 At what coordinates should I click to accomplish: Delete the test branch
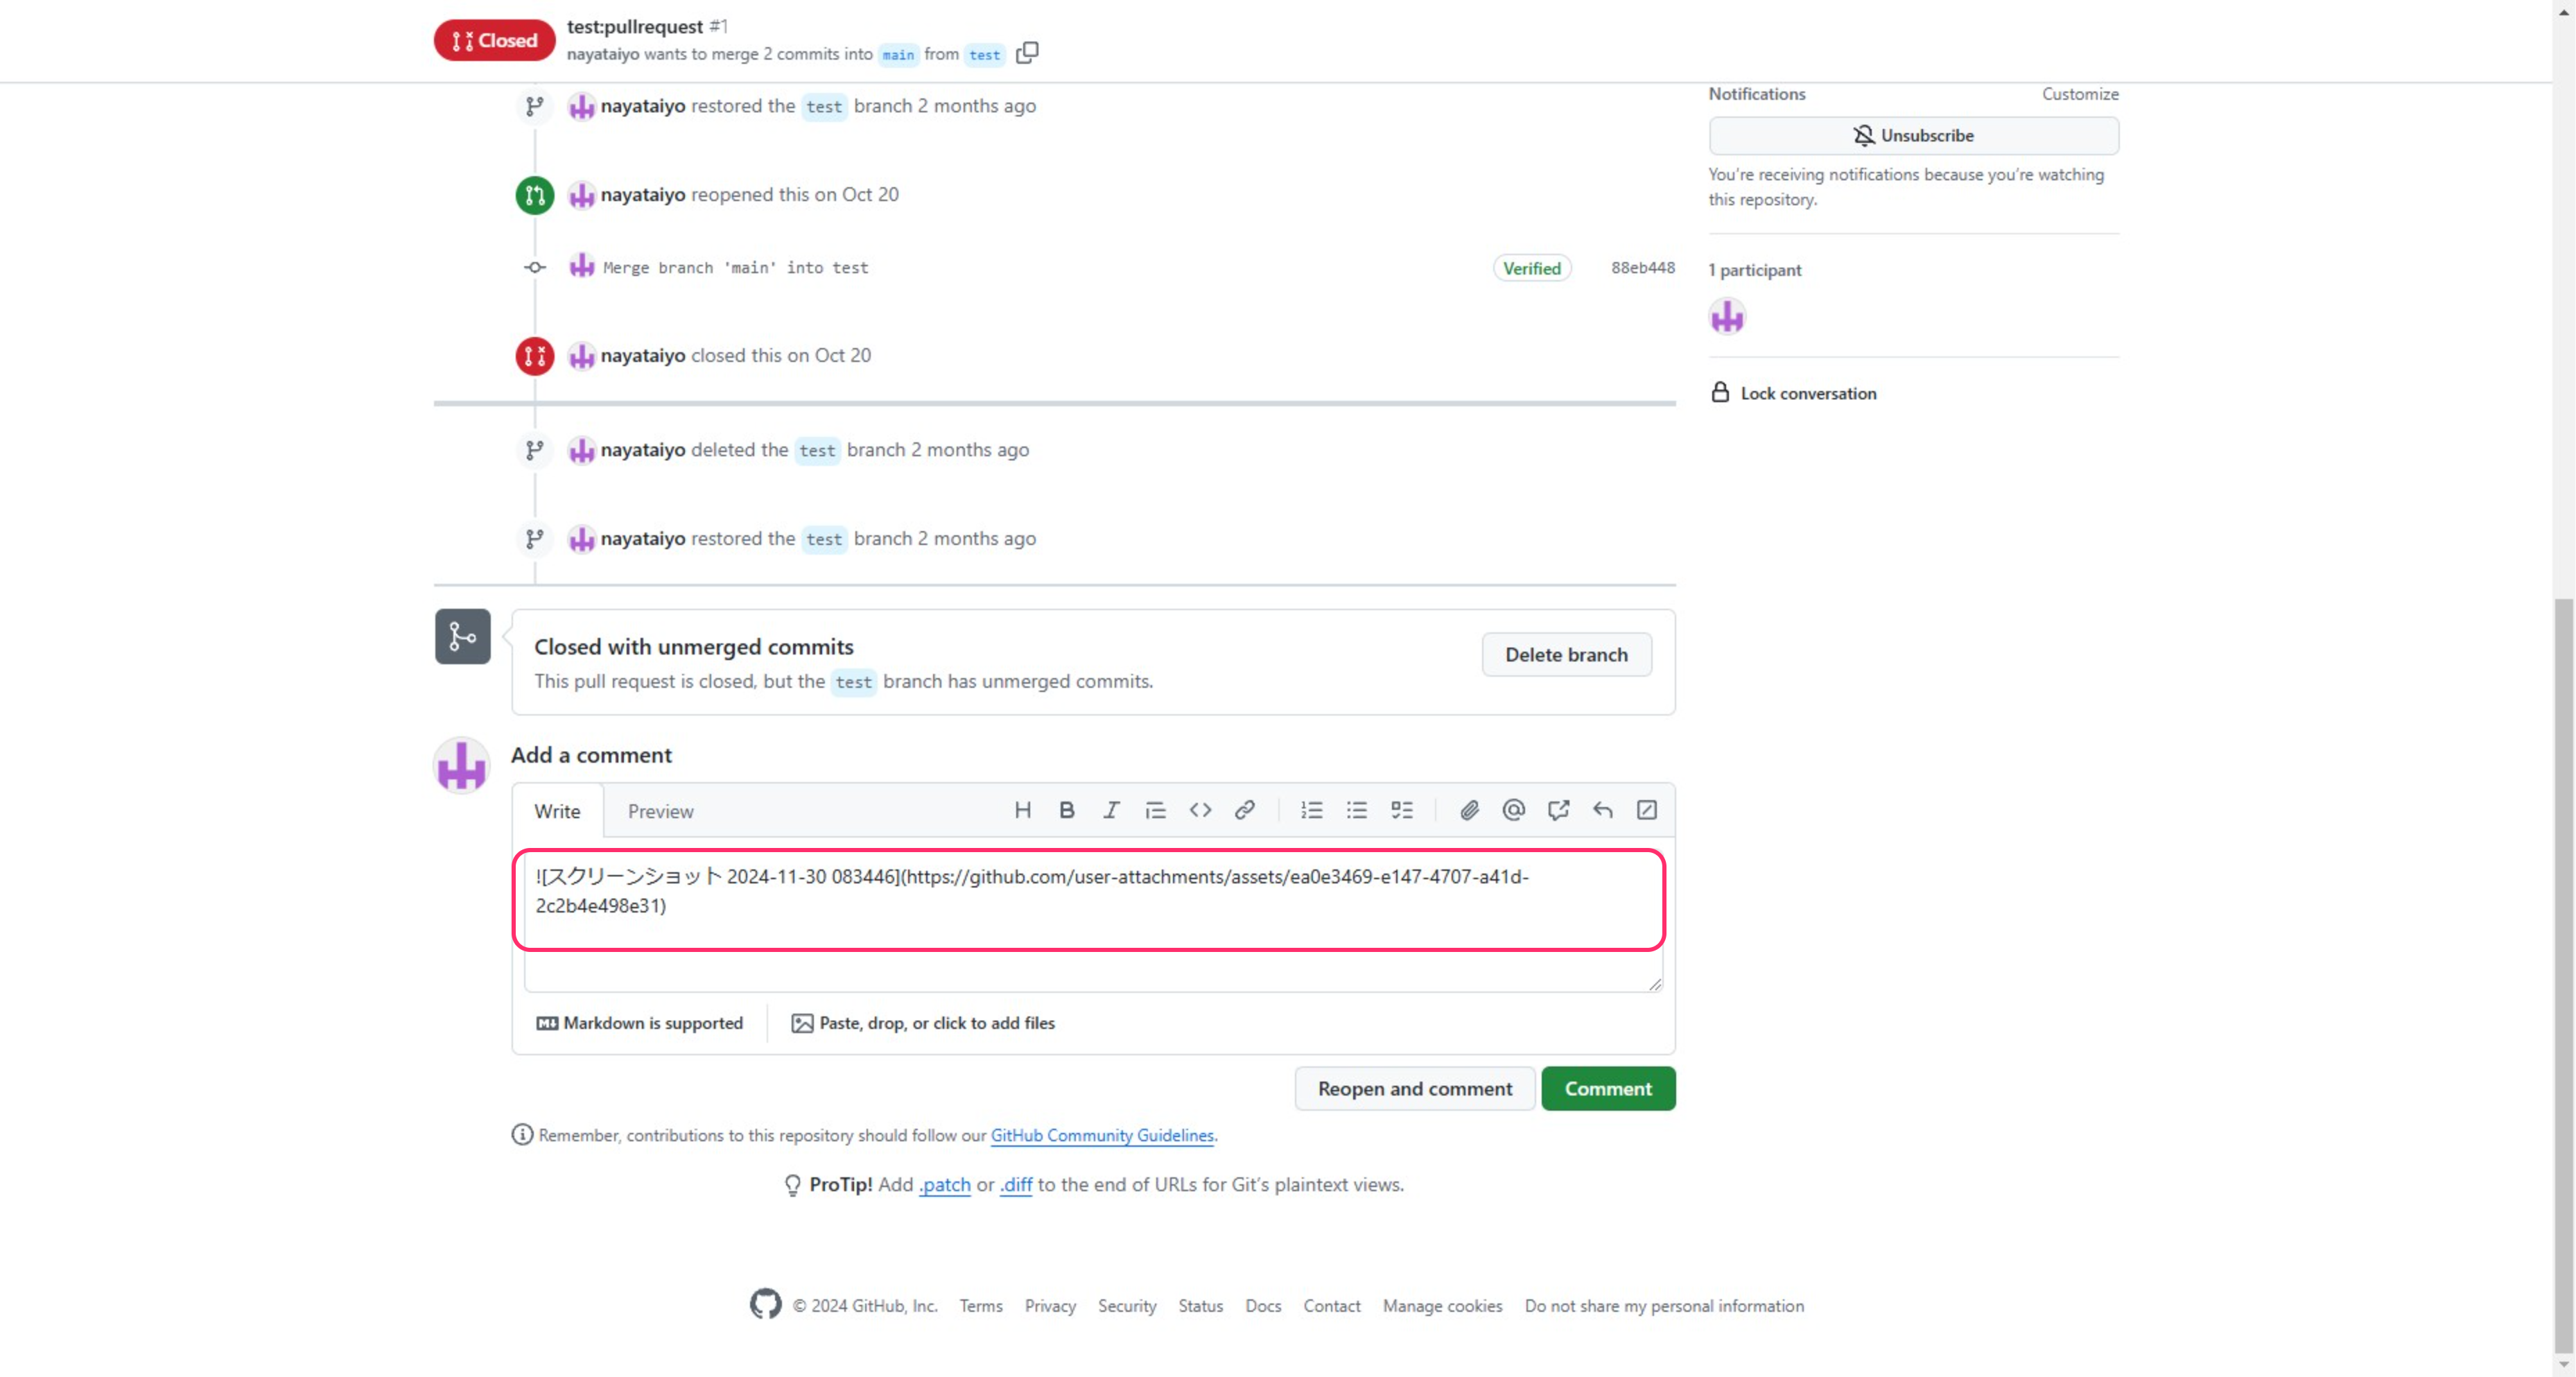click(1566, 654)
